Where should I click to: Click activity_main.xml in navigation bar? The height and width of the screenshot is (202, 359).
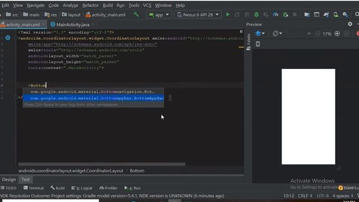pos(105,15)
